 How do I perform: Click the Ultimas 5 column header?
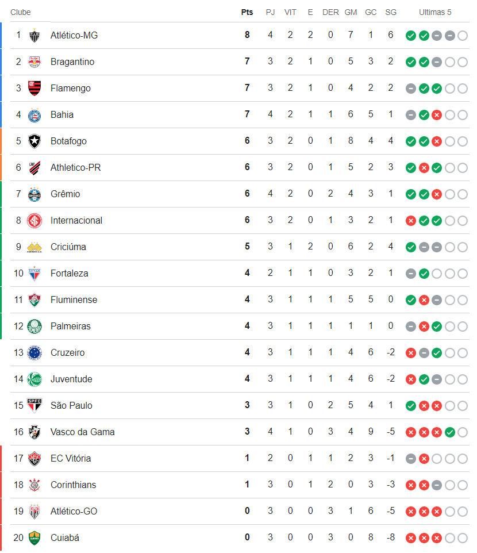point(435,12)
